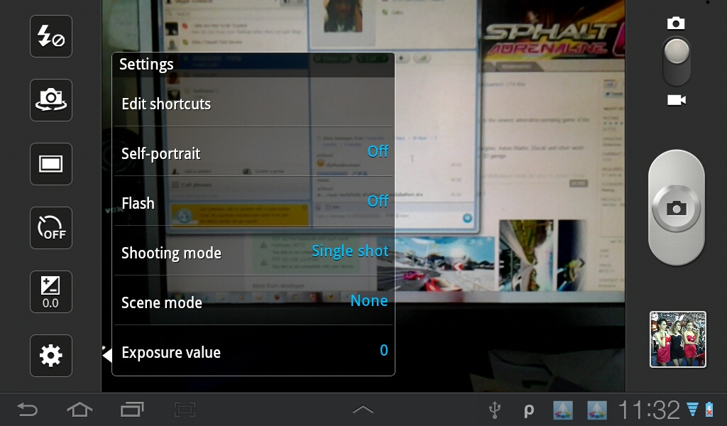Toggle Flash setting in Settings list
Image resolution: width=727 pixels, height=426 pixels.
point(253,202)
